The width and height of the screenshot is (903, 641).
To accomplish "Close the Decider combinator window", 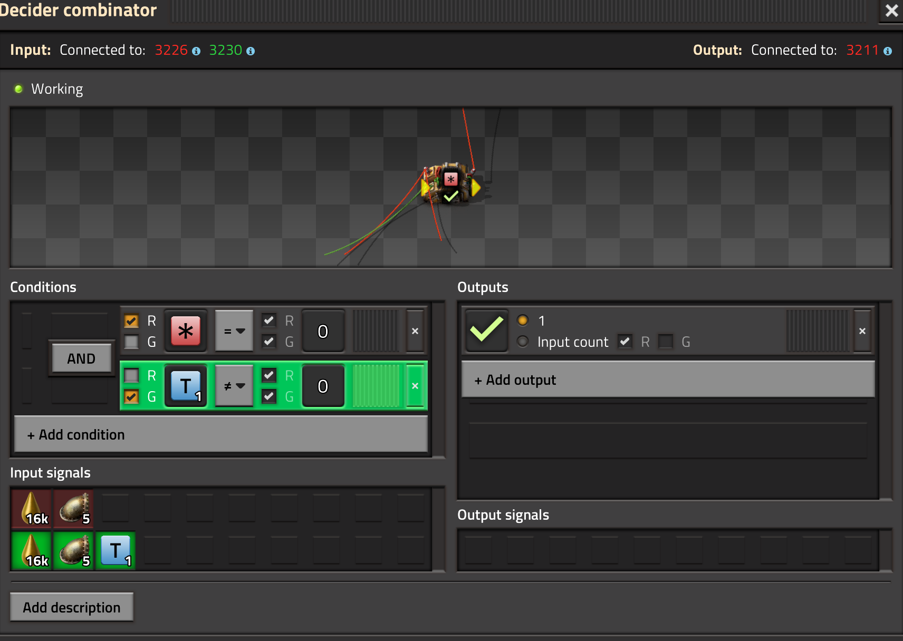I will [x=891, y=11].
